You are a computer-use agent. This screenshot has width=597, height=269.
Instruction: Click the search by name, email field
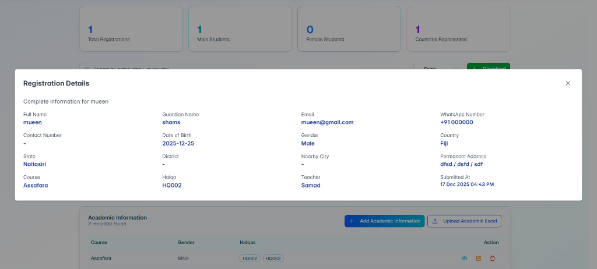pyautogui.click(x=245, y=67)
